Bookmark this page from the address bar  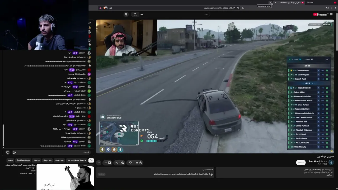(243, 8)
